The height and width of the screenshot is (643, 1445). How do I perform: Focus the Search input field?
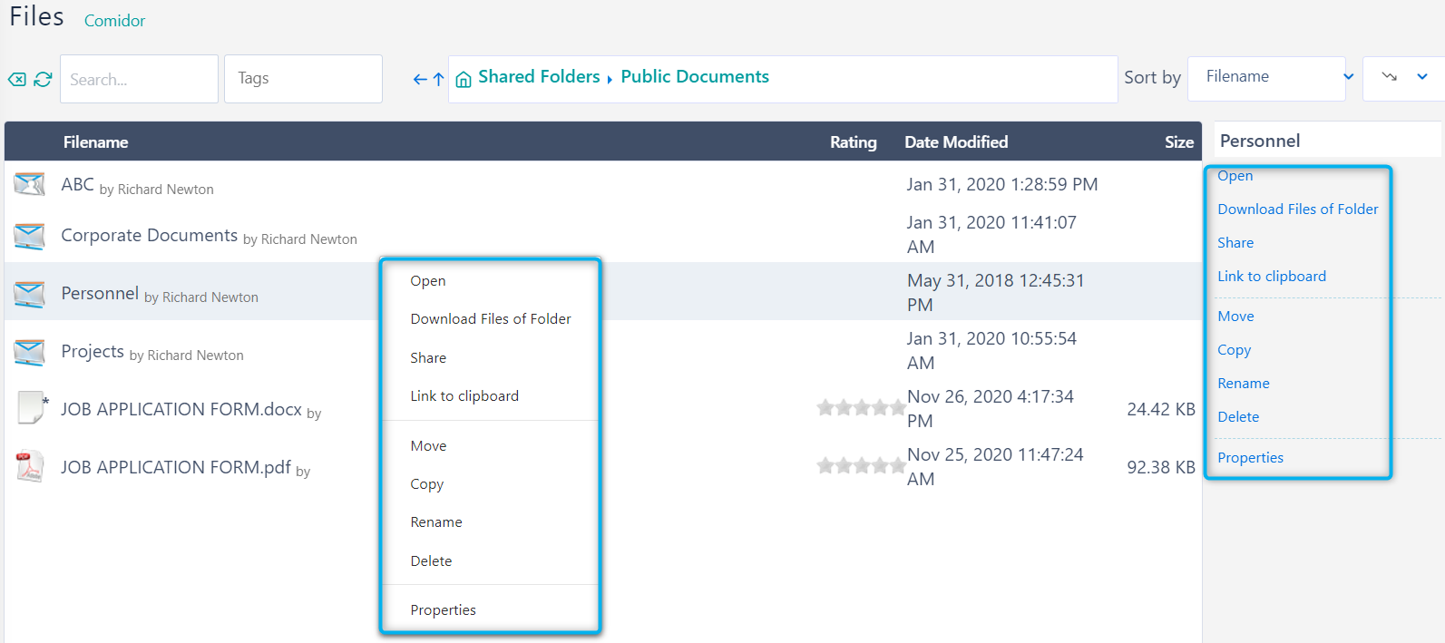pos(139,79)
